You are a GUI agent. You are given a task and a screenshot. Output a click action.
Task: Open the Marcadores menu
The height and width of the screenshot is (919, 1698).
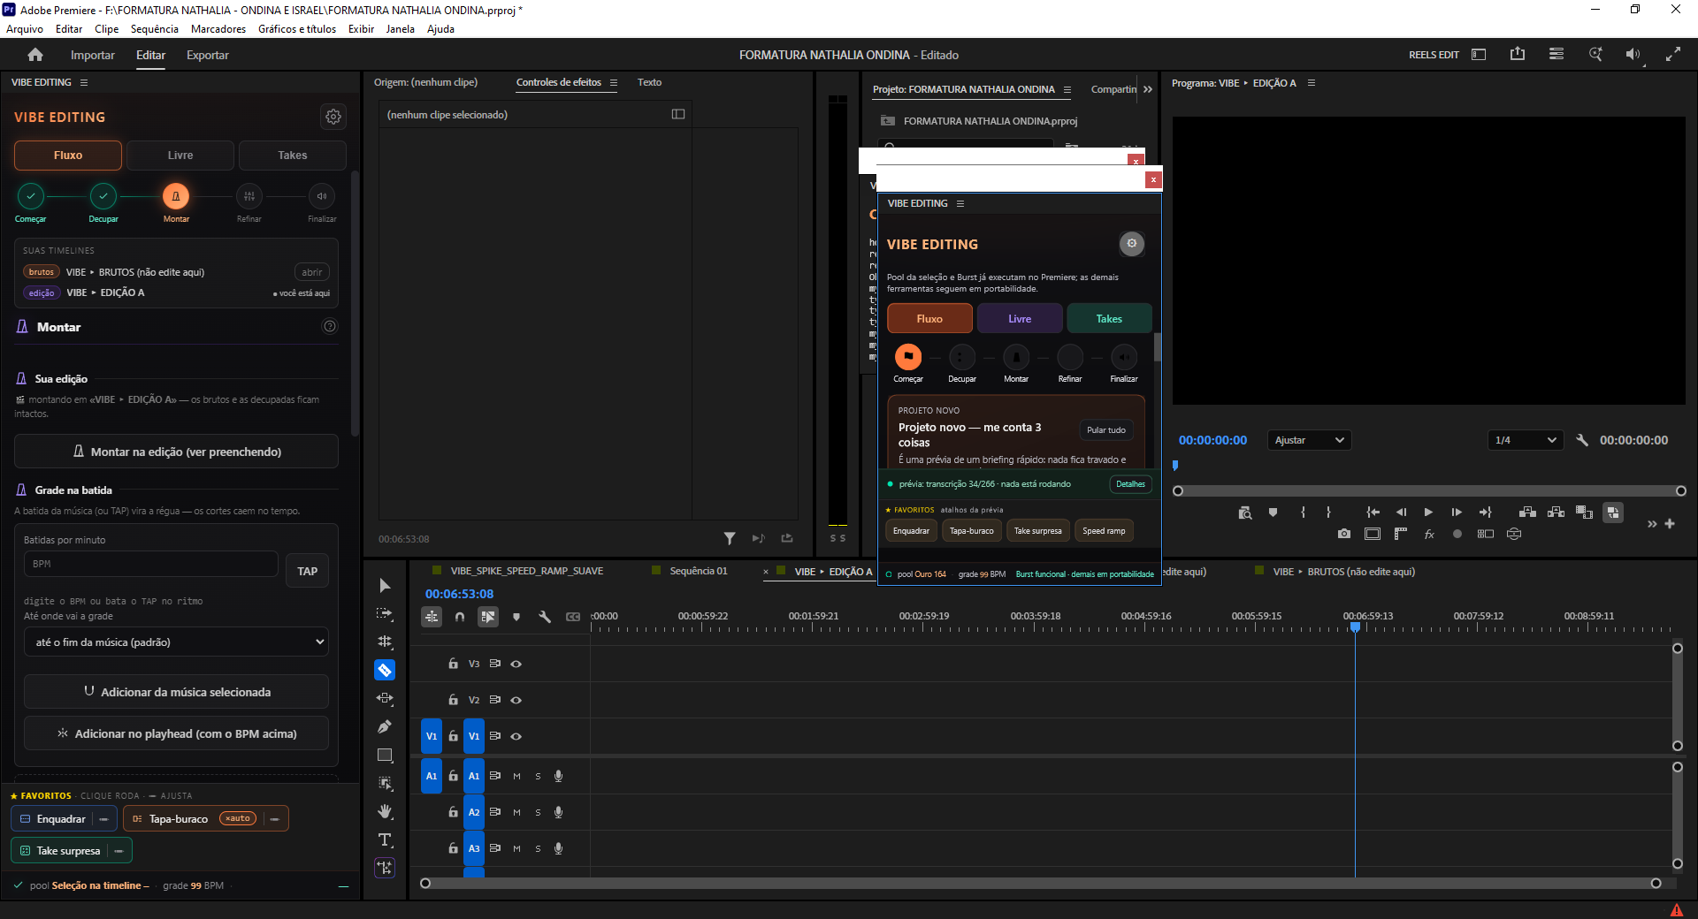[x=218, y=29]
